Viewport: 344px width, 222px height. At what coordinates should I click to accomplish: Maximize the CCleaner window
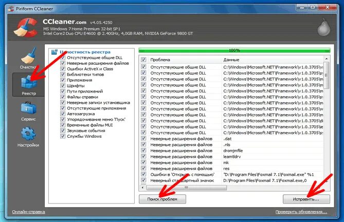(313, 8)
